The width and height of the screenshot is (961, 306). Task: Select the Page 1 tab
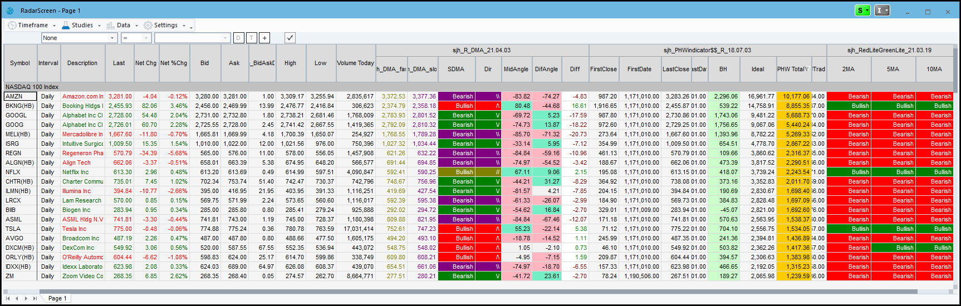pyautogui.click(x=57, y=298)
